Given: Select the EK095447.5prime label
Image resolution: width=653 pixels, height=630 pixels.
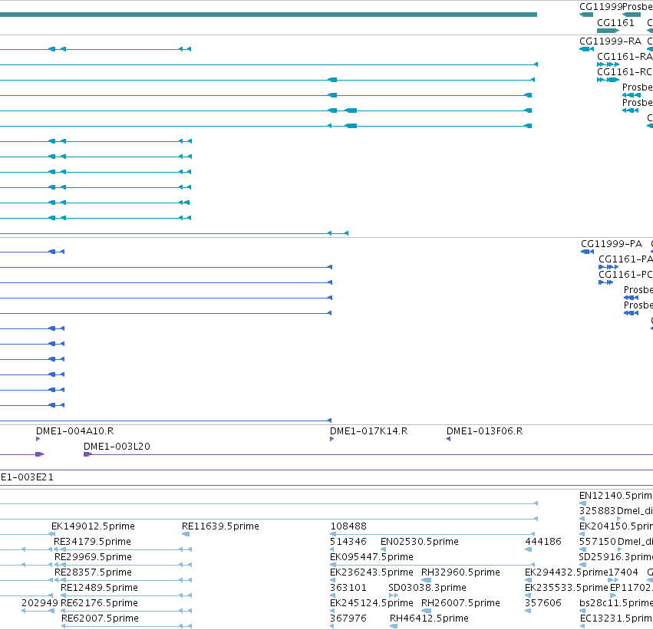Looking at the screenshot, I should tap(371, 556).
